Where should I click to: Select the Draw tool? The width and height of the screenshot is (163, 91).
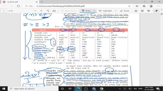pos(86,11)
